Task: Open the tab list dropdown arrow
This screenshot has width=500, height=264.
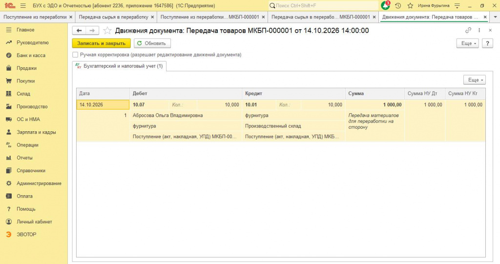Action: click(x=495, y=17)
